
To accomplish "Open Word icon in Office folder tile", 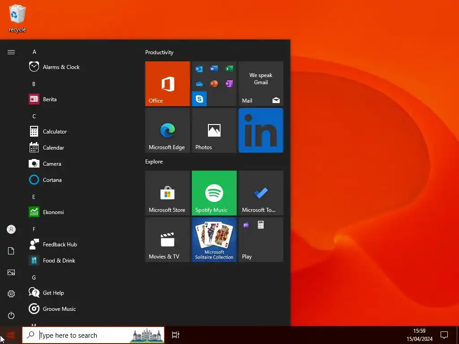I will (x=214, y=69).
